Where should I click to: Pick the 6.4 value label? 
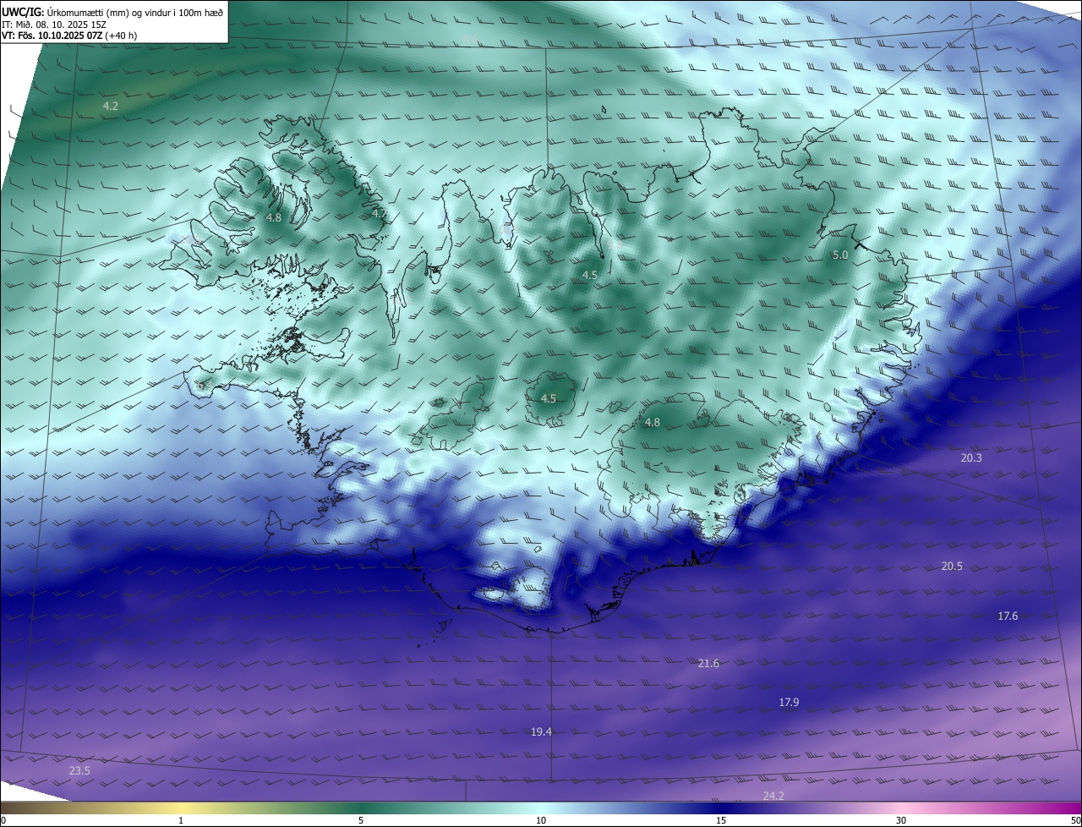205,386
